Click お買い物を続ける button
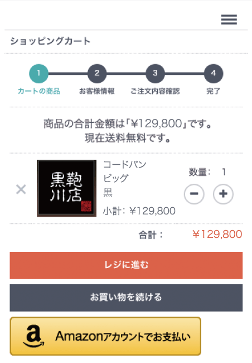Image resolution: width=252 pixels, height=363 pixels. tap(126, 298)
